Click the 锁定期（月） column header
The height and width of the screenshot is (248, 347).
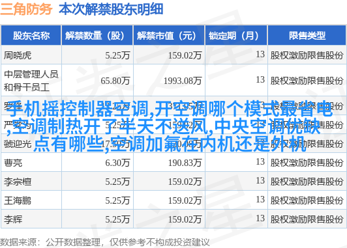point(236,35)
